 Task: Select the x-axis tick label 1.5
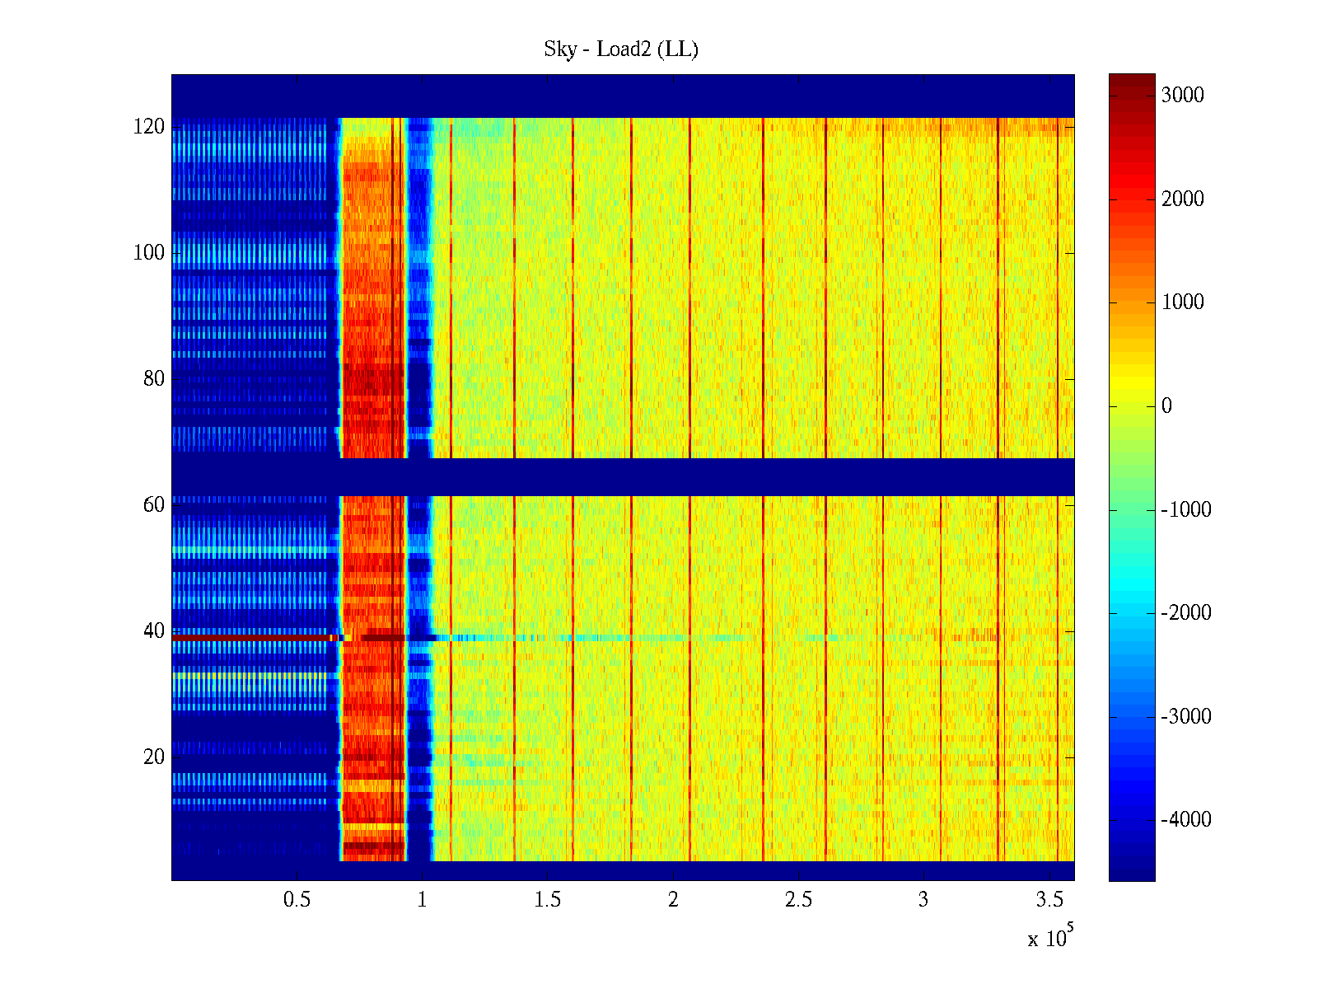(x=547, y=900)
